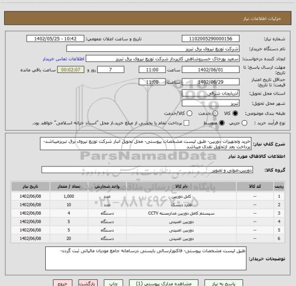Choose the متوسط purchase type radio
Image resolution: width=296 pixels, height=286 pixels.
pos(221,123)
